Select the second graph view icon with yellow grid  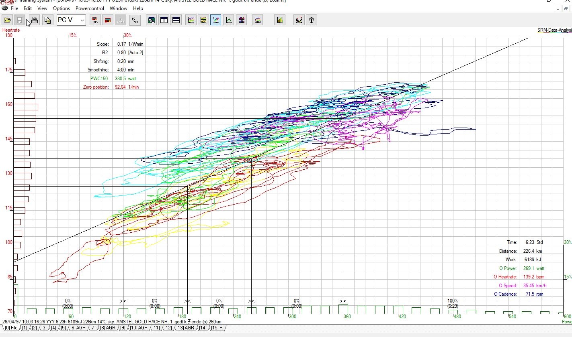203,20
